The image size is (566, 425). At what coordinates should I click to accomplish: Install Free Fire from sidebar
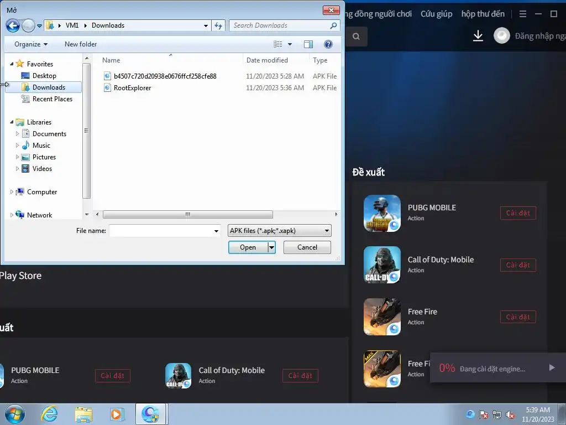(518, 317)
